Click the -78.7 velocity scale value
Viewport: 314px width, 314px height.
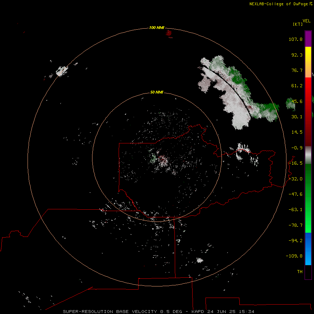tap(296, 225)
